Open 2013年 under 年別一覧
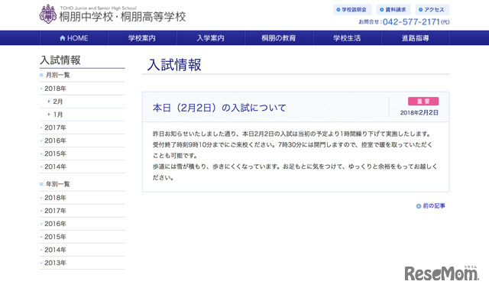This screenshot has width=489, height=291. pyautogui.click(x=55, y=263)
